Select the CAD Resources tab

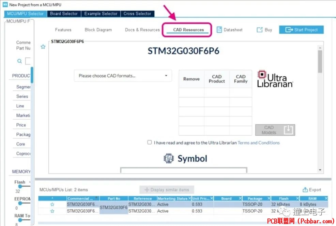(188, 30)
